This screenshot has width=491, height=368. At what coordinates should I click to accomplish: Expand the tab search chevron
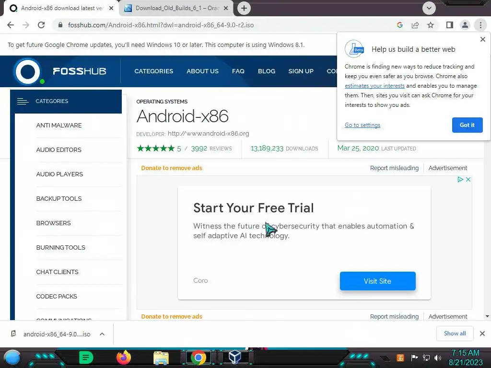(429, 8)
